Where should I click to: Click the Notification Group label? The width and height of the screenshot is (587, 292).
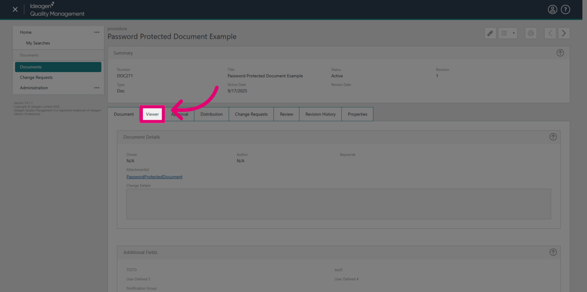[142, 288]
